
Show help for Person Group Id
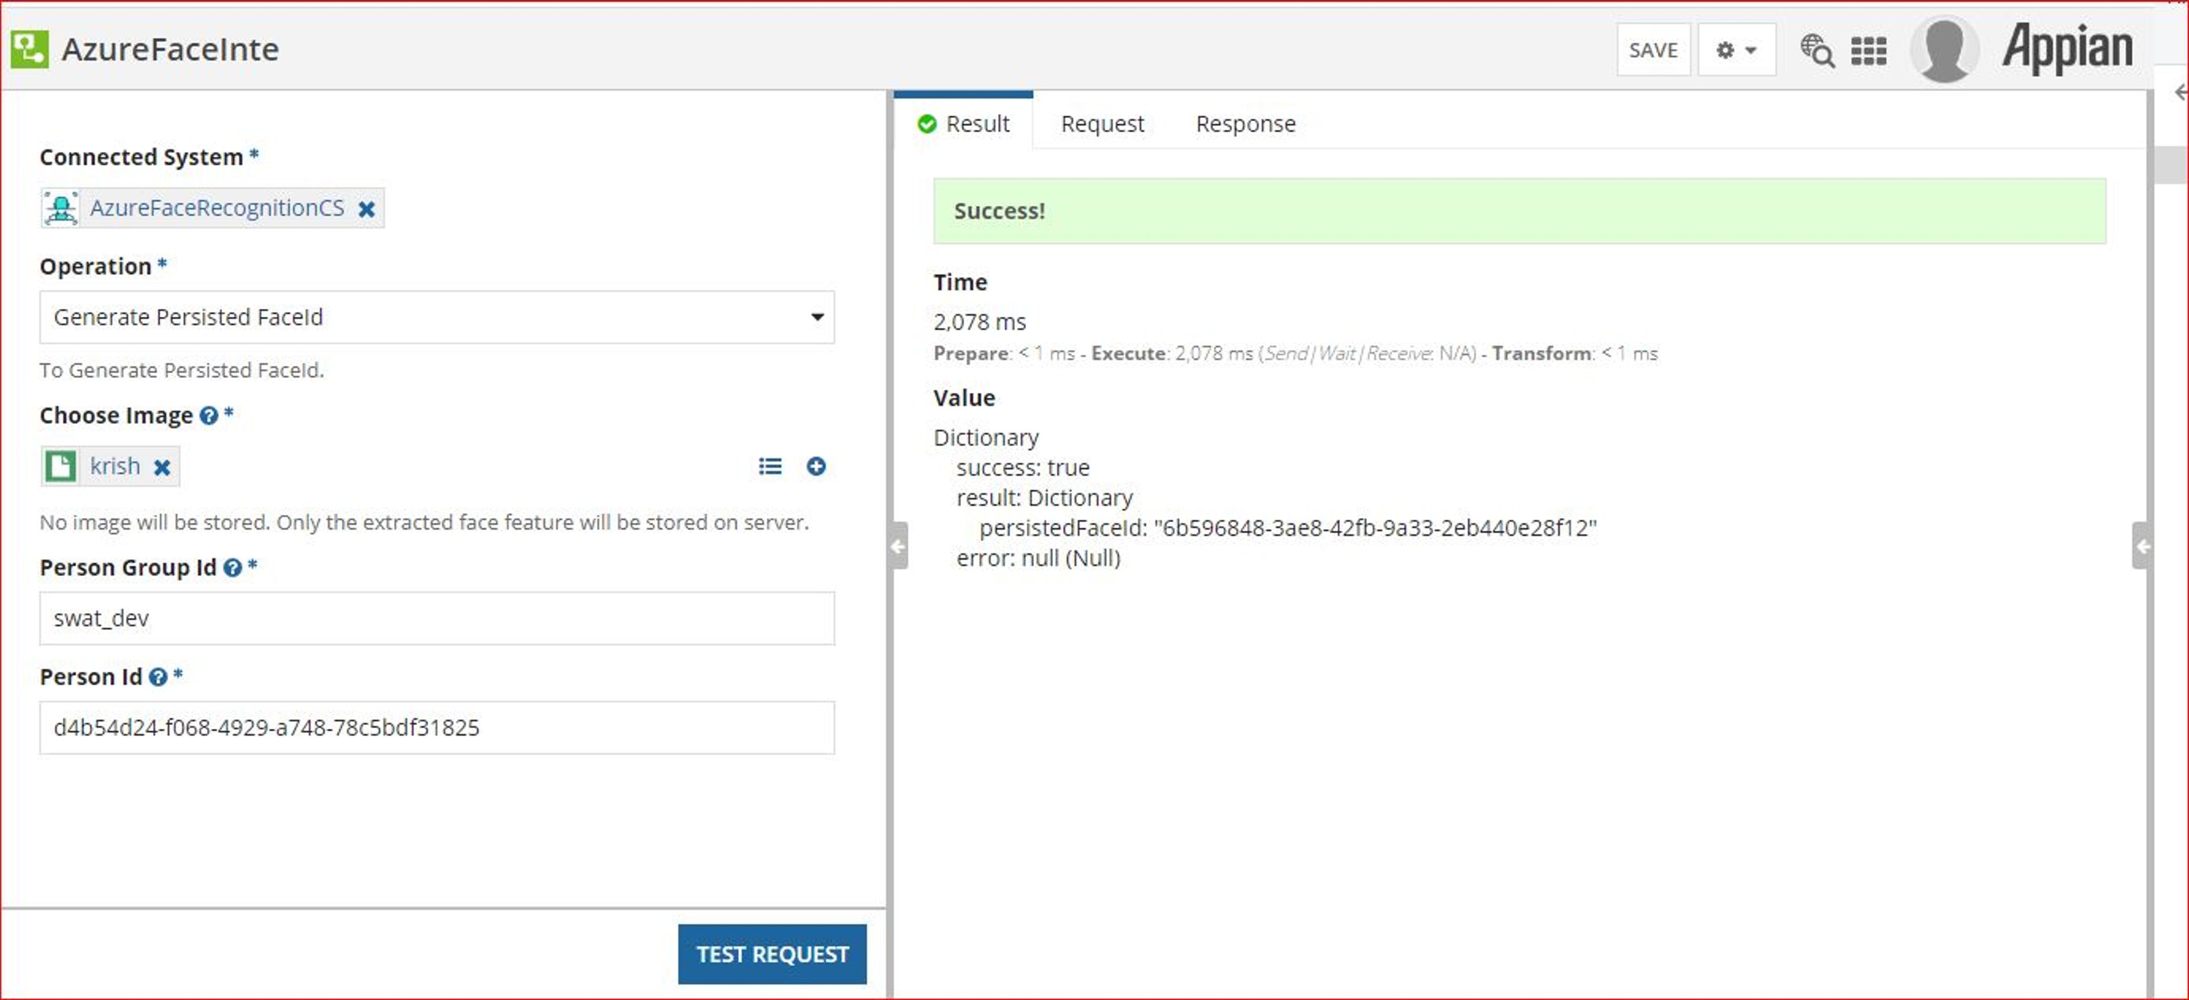(x=232, y=568)
